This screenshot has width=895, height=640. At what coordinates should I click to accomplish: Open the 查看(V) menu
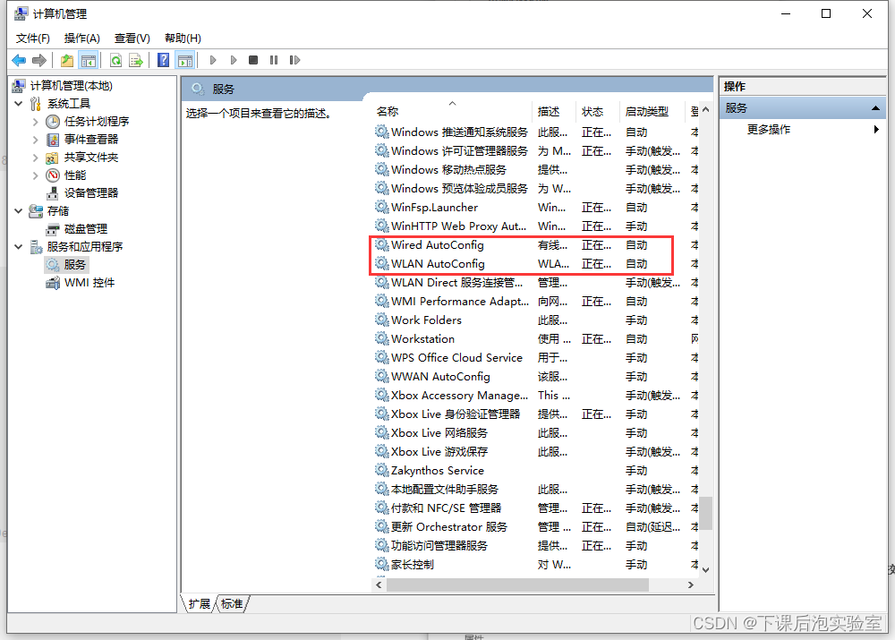pos(132,38)
